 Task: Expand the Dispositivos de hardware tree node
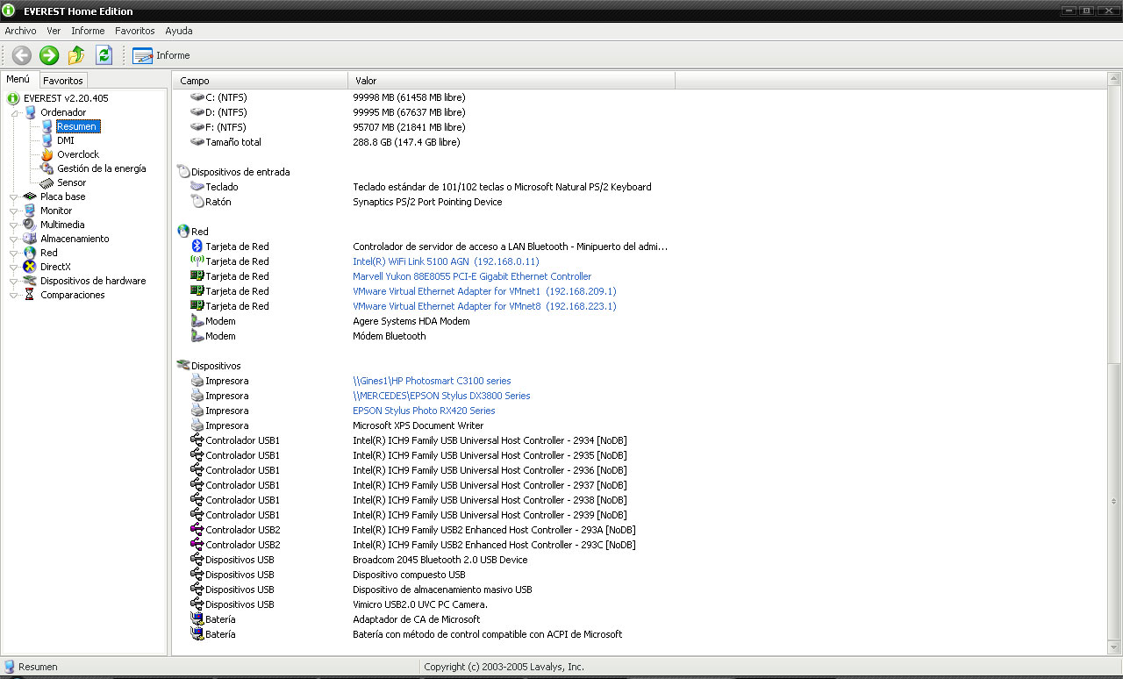15,281
